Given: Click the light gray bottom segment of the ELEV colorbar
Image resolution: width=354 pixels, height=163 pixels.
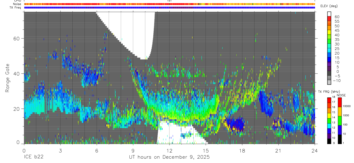Looking at the screenshot, I should pos(329,83).
